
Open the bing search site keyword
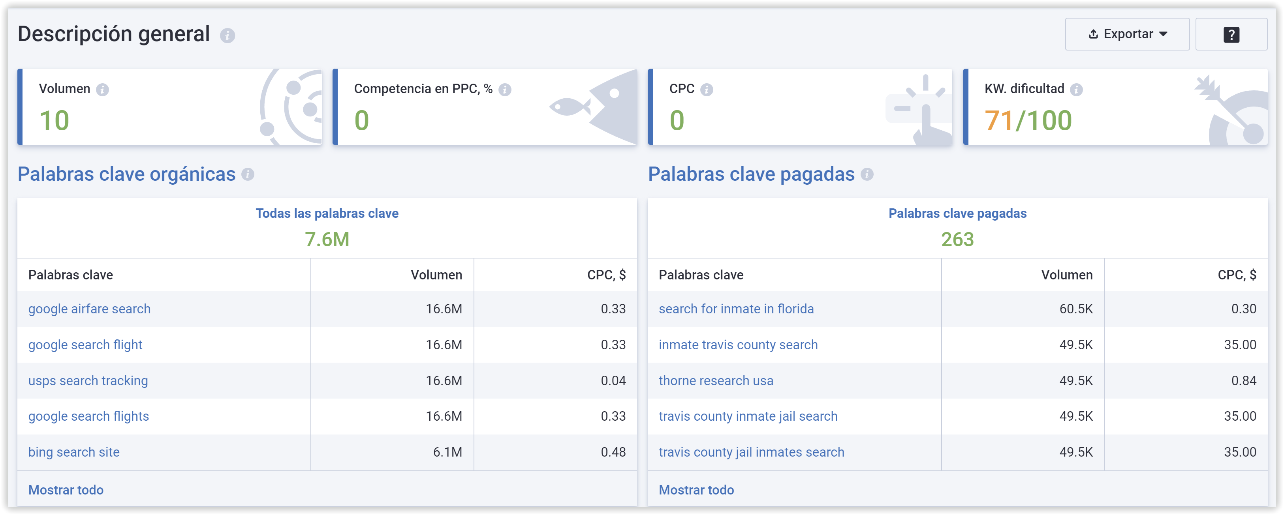coord(74,452)
